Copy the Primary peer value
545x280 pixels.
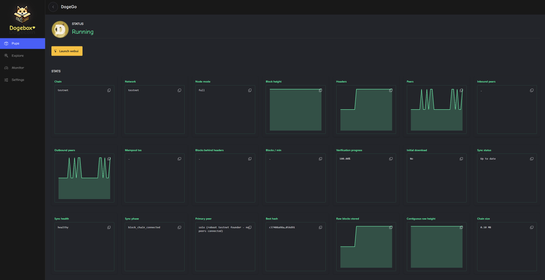tap(250, 227)
